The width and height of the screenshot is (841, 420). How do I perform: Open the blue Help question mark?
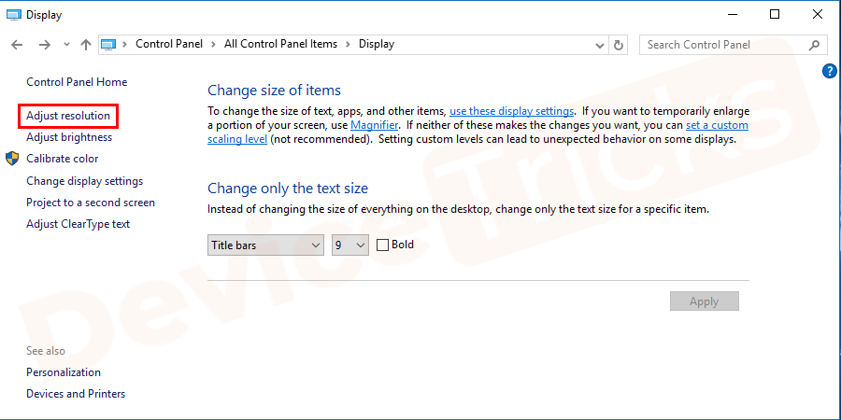click(x=829, y=71)
